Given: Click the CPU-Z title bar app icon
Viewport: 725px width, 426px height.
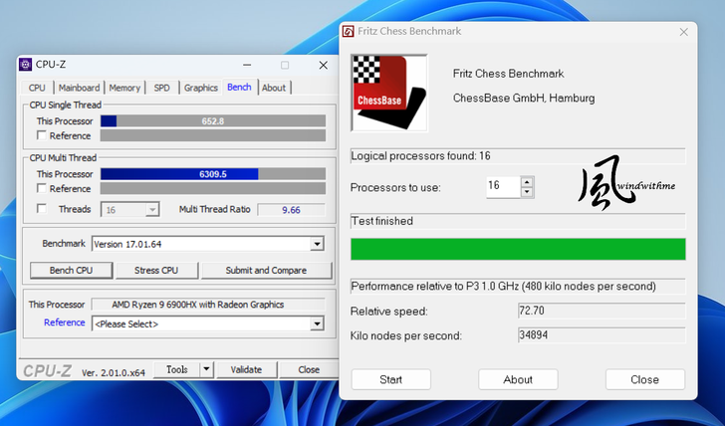Looking at the screenshot, I should coord(25,65).
